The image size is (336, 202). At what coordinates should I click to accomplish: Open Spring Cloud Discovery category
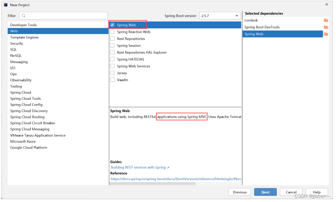[x=58, y=111]
